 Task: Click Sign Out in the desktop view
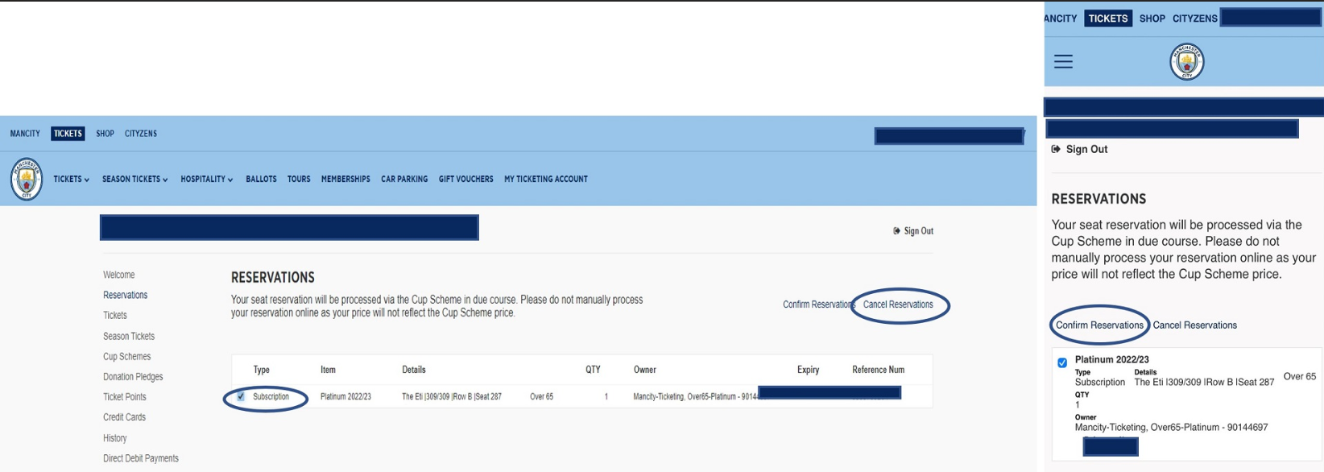(x=913, y=231)
